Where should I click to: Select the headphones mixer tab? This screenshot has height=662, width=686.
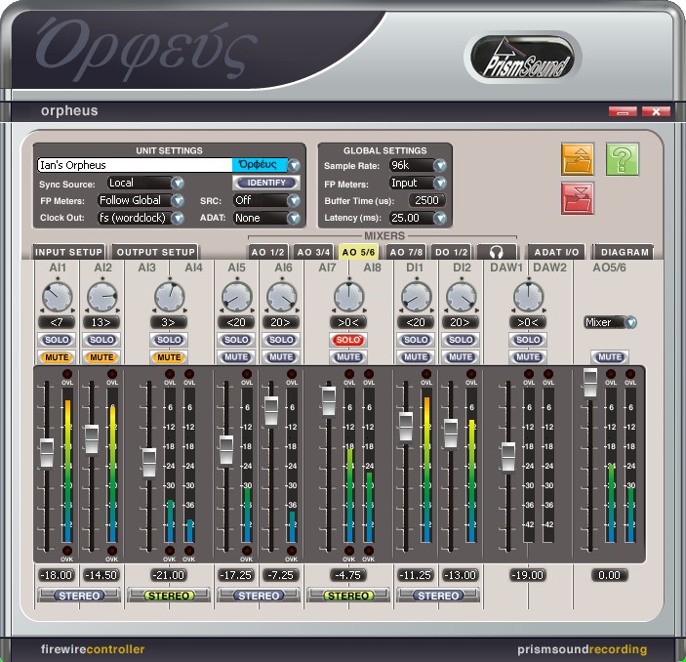click(497, 252)
